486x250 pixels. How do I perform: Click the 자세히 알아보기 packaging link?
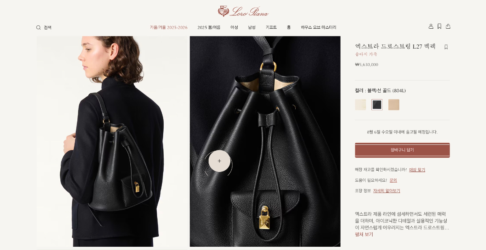[386, 191]
